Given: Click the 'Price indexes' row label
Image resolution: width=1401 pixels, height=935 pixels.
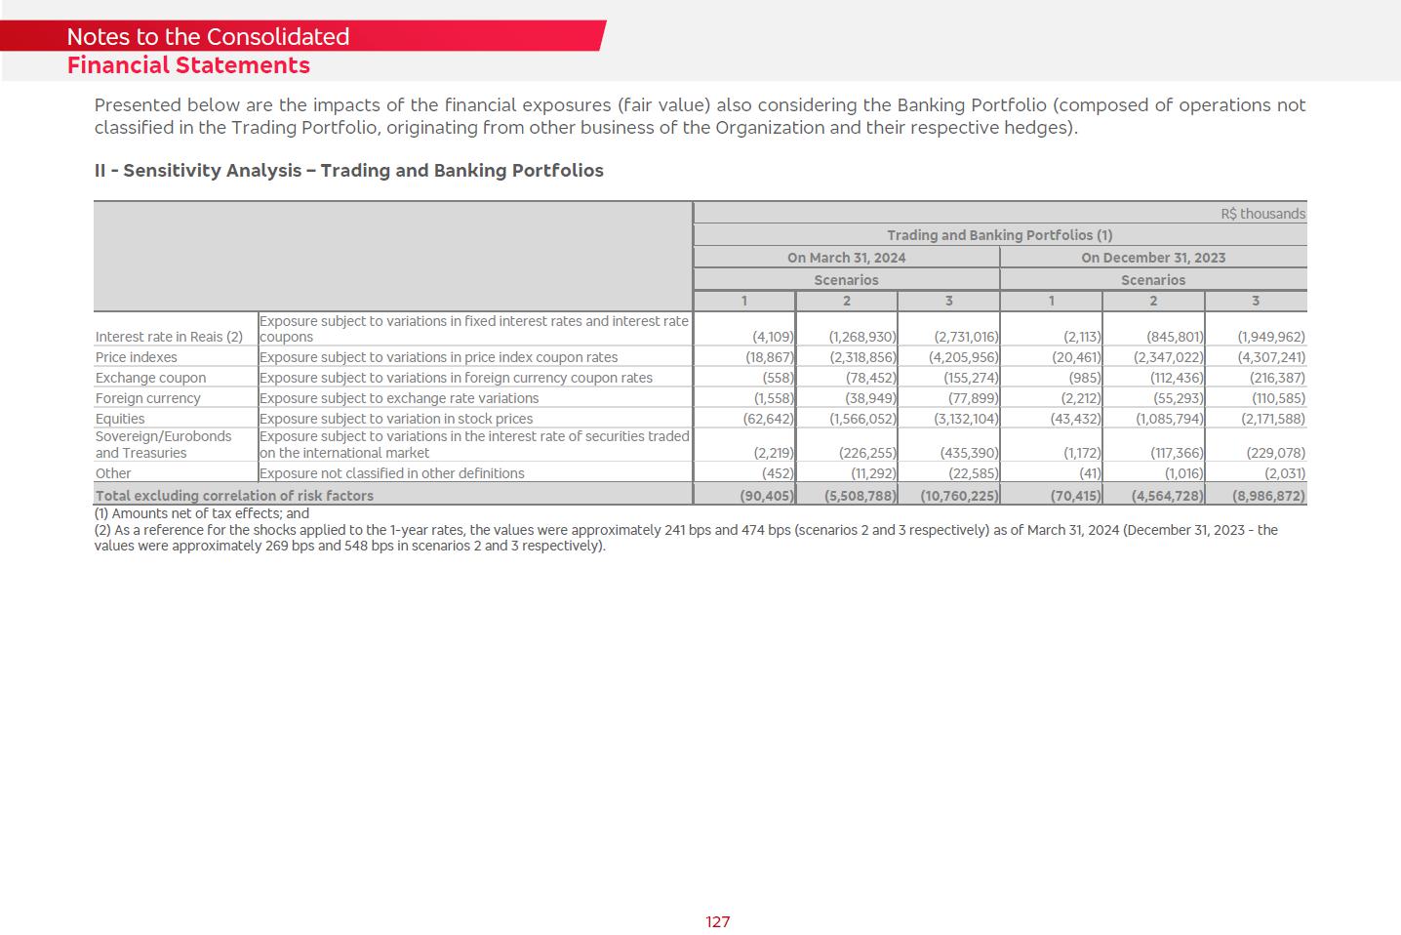Looking at the screenshot, I should [x=137, y=357].
